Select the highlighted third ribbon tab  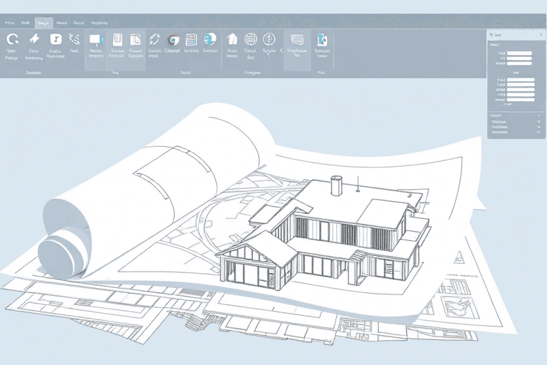pos(43,23)
